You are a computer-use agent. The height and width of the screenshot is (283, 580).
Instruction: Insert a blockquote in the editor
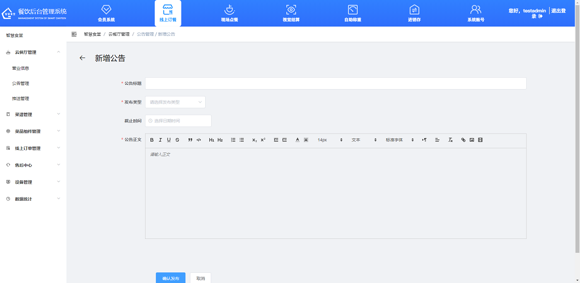pos(190,140)
